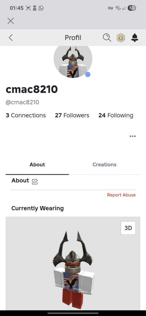Go back using the left chevron
Image resolution: width=146 pixels, height=316 pixels.
coord(11,37)
